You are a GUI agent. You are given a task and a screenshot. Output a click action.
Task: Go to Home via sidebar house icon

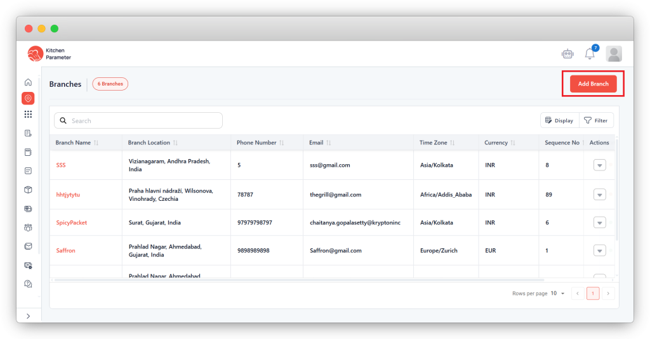(x=28, y=82)
